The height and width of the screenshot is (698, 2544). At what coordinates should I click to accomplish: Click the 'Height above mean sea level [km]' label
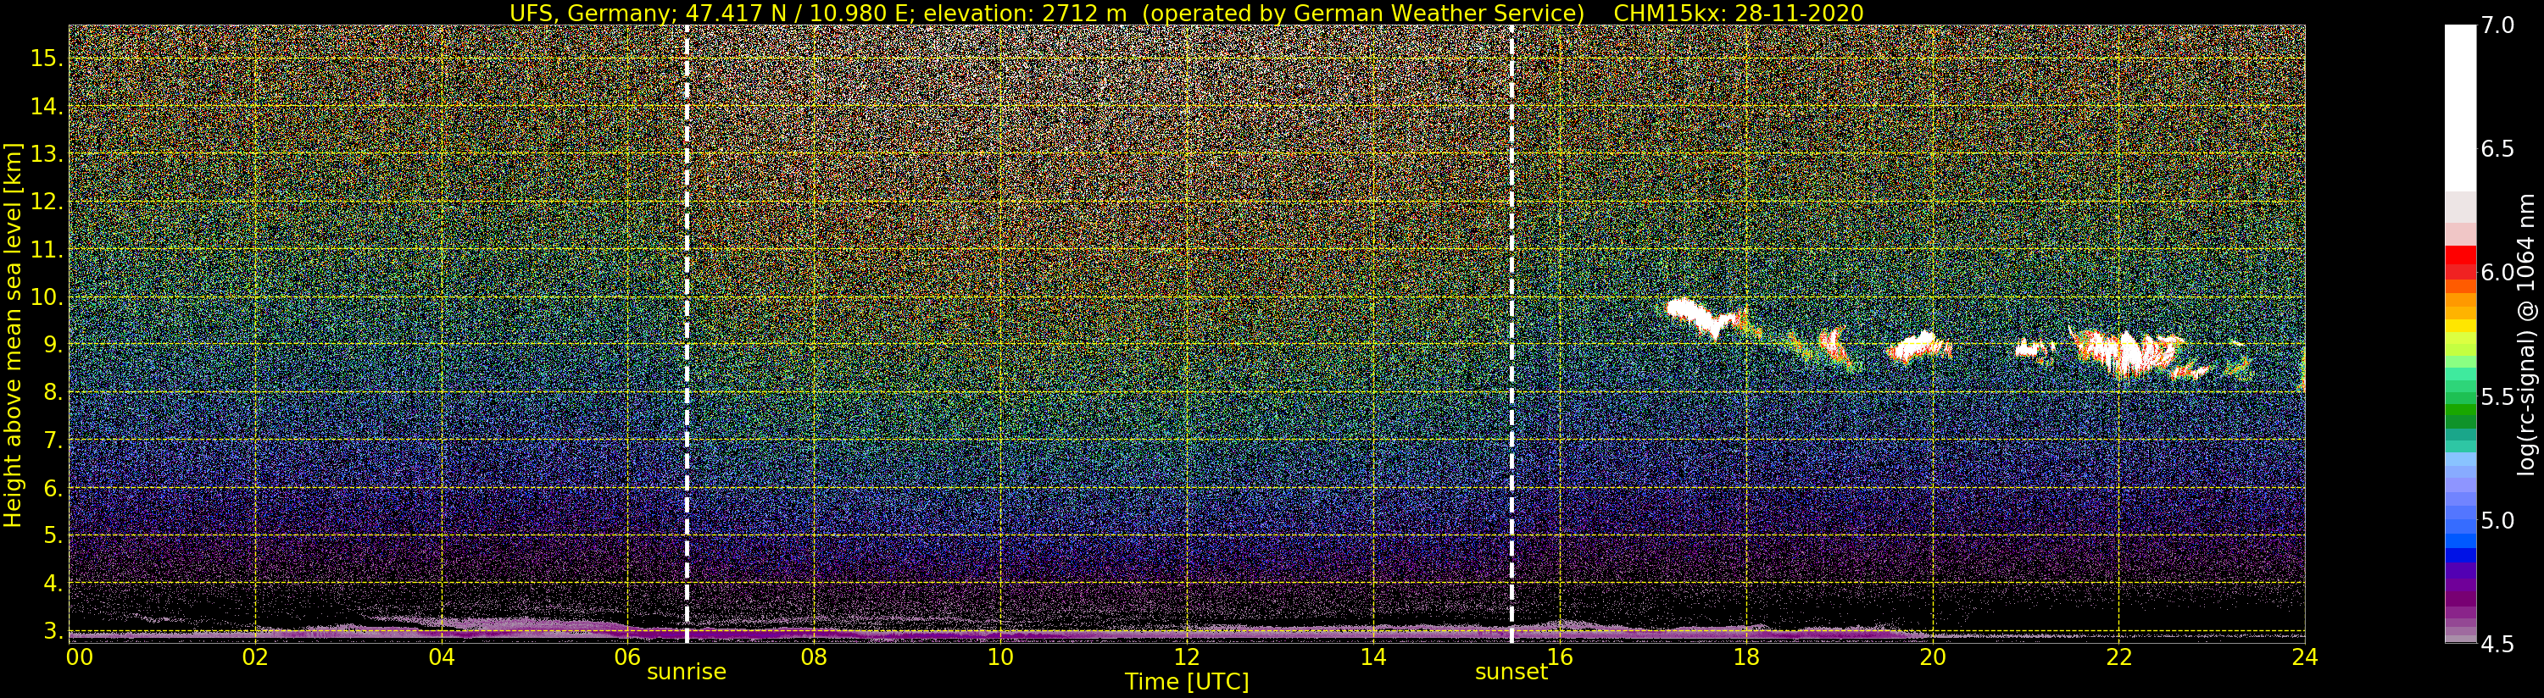(13, 334)
